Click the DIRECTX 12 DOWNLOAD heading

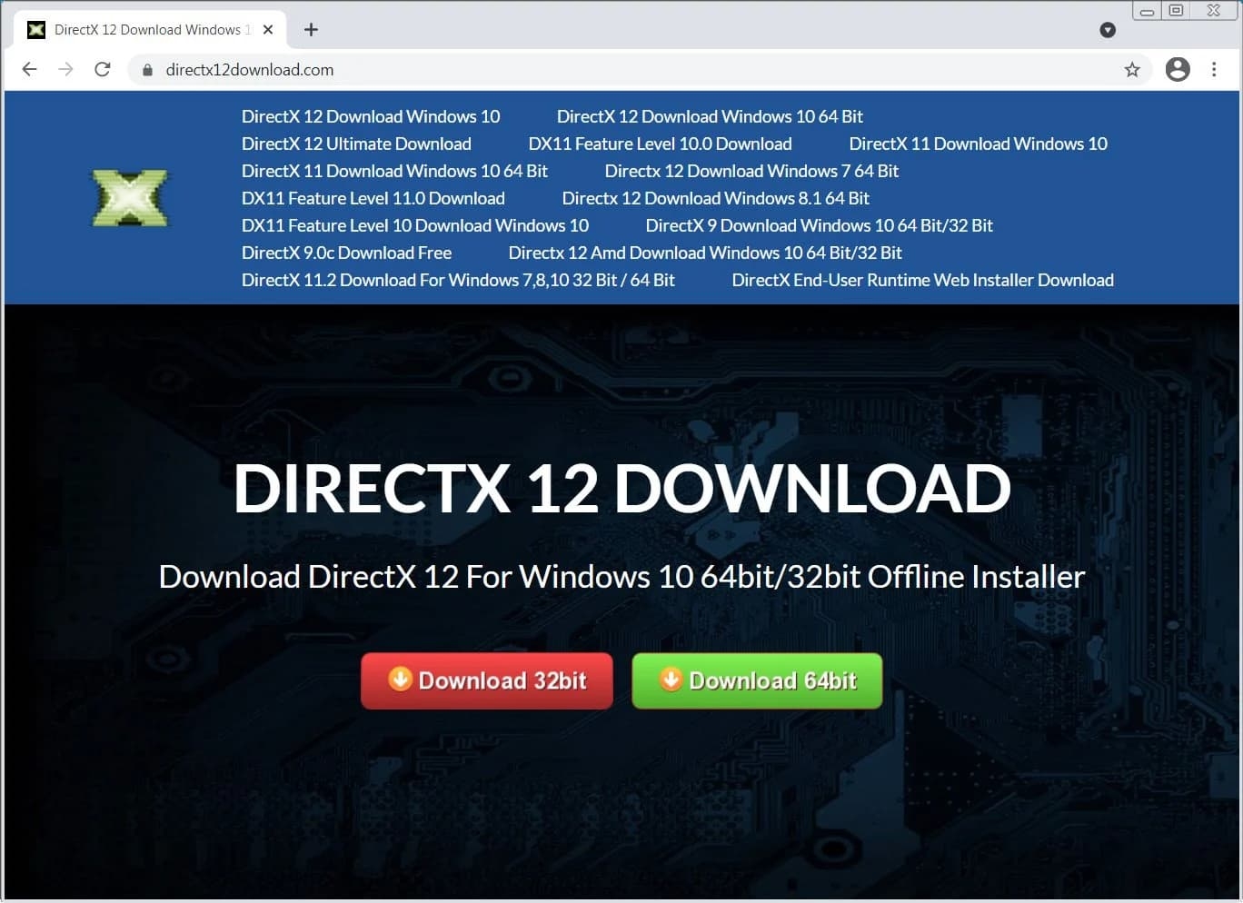[x=621, y=488]
